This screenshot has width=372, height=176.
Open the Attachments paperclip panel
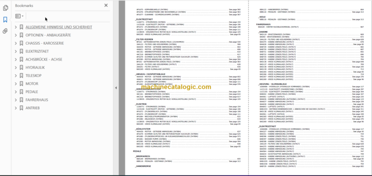coord(5,31)
